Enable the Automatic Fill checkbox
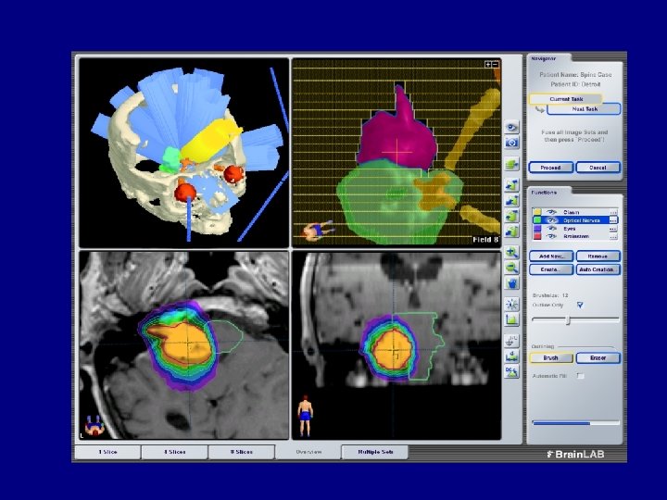Screen dimensions: 667x500 (580, 376)
